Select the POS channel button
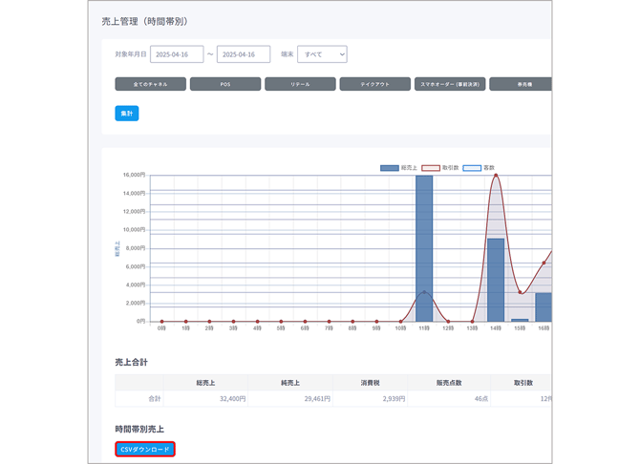This screenshot has width=640, height=464. click(225, 84)
